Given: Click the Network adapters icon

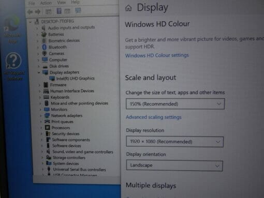Looking at the screenshot, I should 47,115.
